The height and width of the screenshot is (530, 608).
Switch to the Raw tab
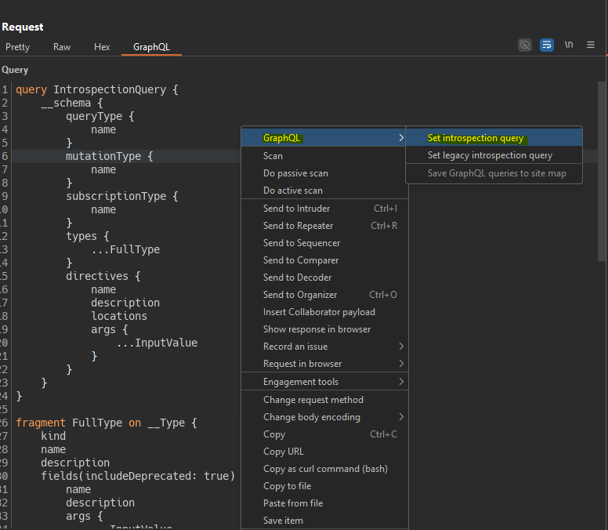pyautogui.click(x=62, y=47)
